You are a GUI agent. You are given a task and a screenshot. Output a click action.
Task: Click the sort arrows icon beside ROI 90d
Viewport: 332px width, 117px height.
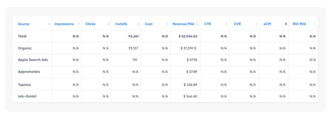315,24
